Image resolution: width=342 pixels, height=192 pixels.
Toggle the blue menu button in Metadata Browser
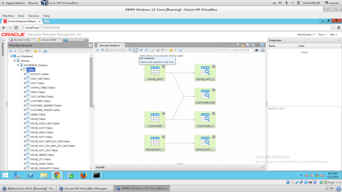click(x=45, y=51)
